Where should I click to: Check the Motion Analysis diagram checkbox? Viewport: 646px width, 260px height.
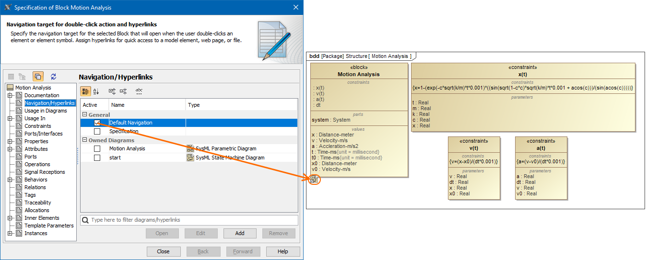tap(97, 148)
